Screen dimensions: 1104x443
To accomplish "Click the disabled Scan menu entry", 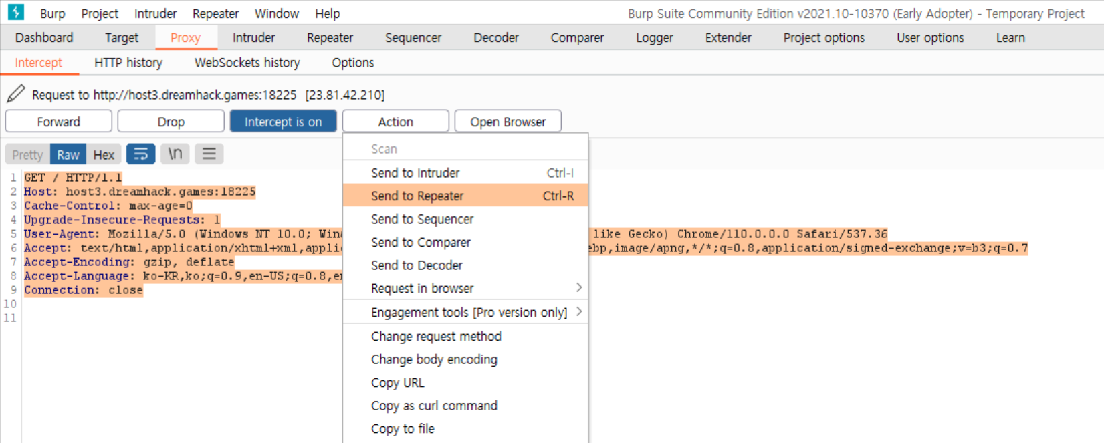I will pos(465,149).
